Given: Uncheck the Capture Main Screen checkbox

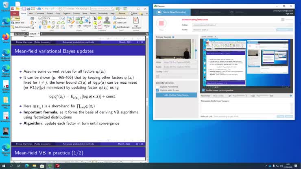Looking at the screenshot, I should [157, 90].
